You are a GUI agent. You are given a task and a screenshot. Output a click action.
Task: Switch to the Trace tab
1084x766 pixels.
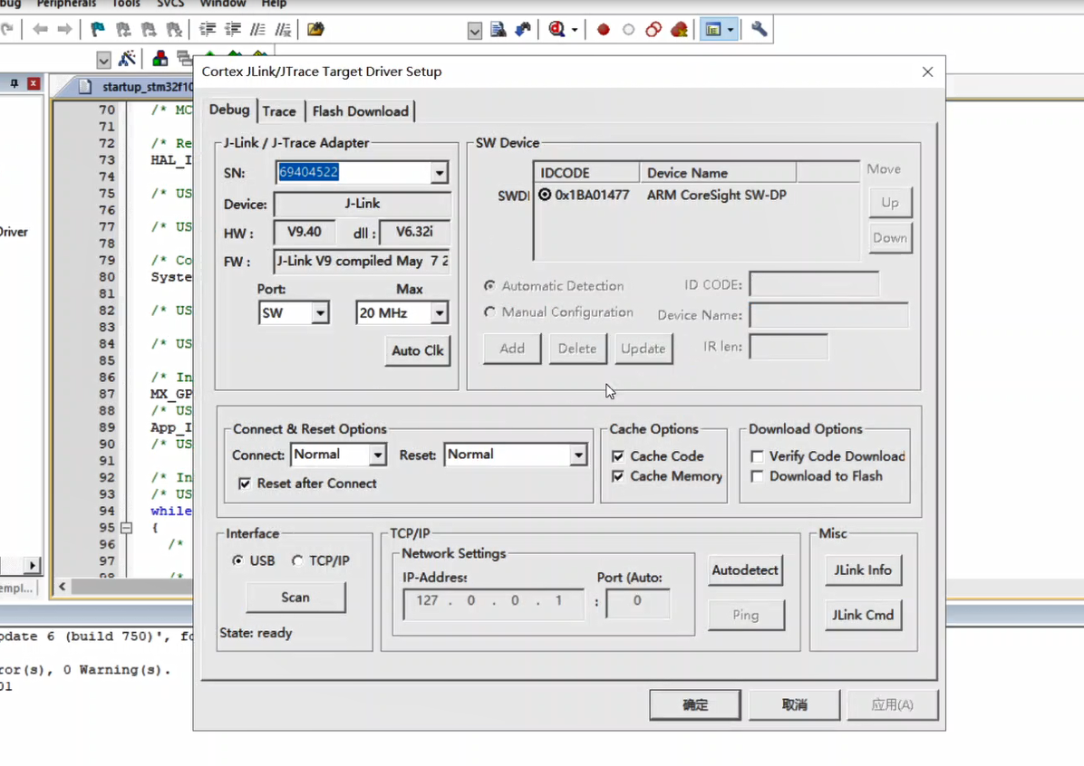[x=279, y=111]
